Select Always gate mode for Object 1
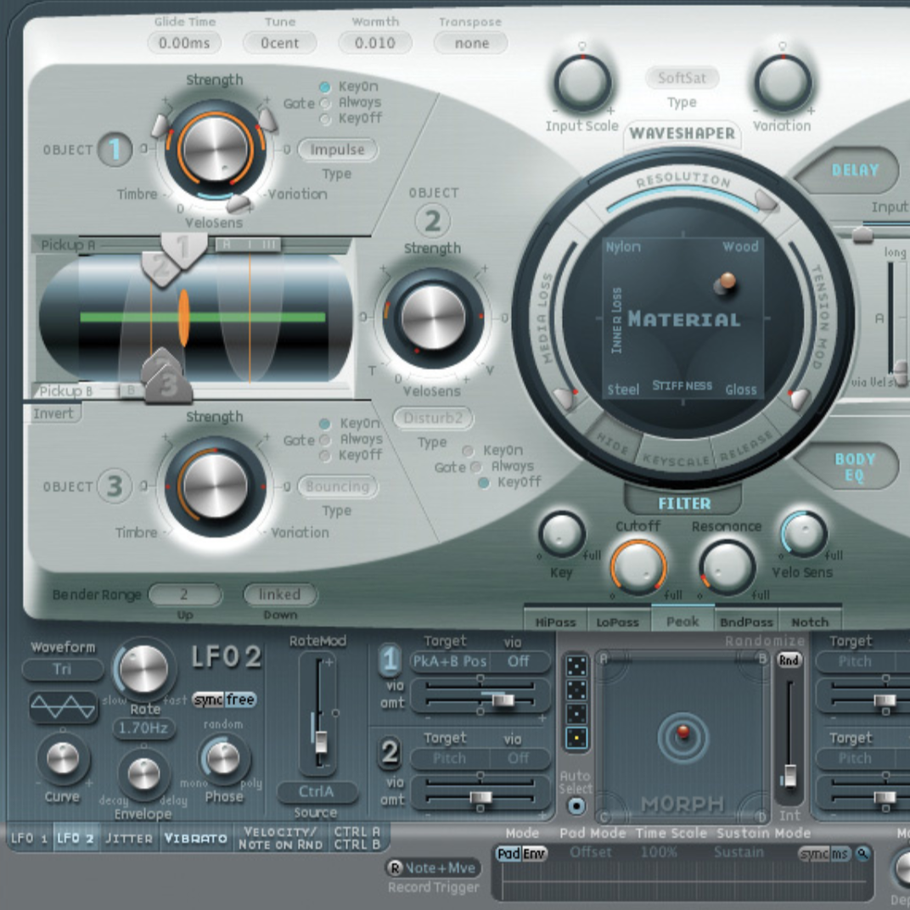This screenshot has width=910, height=910. 325,103
